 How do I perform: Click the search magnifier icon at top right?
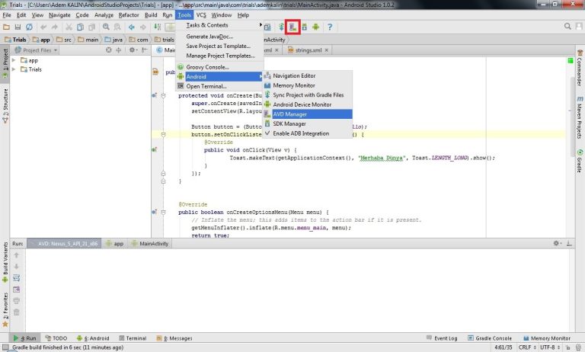[568, 27]
